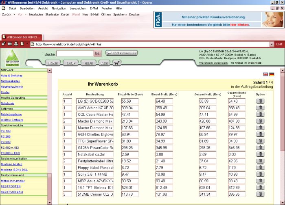Click the los! search button
The image size is (285, 205).
97,53
